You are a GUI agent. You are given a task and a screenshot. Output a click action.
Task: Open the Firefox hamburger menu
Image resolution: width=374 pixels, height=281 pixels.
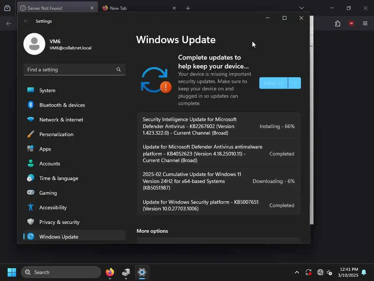(x=365, y=23)
